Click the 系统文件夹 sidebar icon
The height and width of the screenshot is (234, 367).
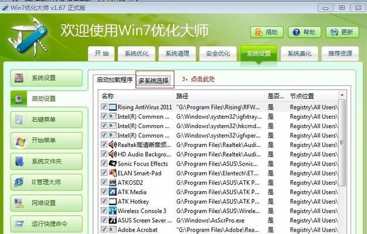coord(19,161)
